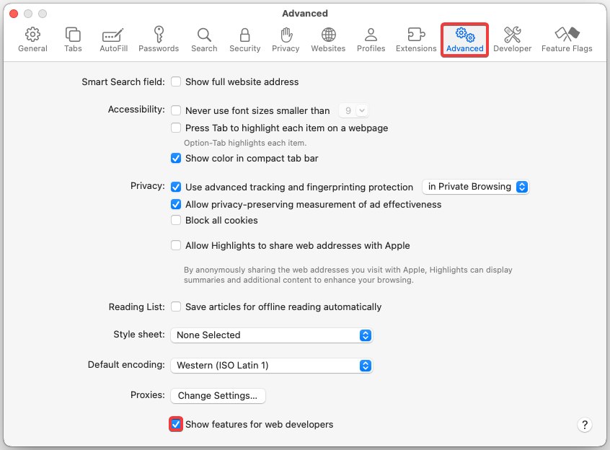Open the General settings pane

[32, 40]
